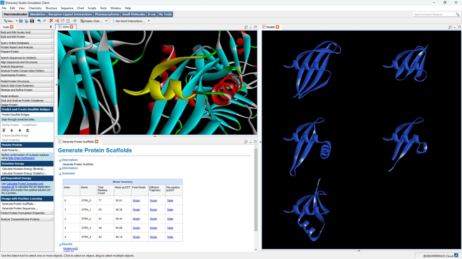Screen dimensions: 462x259
Task: Detach the STPN 3D view panel
Action: coord(246,27)
